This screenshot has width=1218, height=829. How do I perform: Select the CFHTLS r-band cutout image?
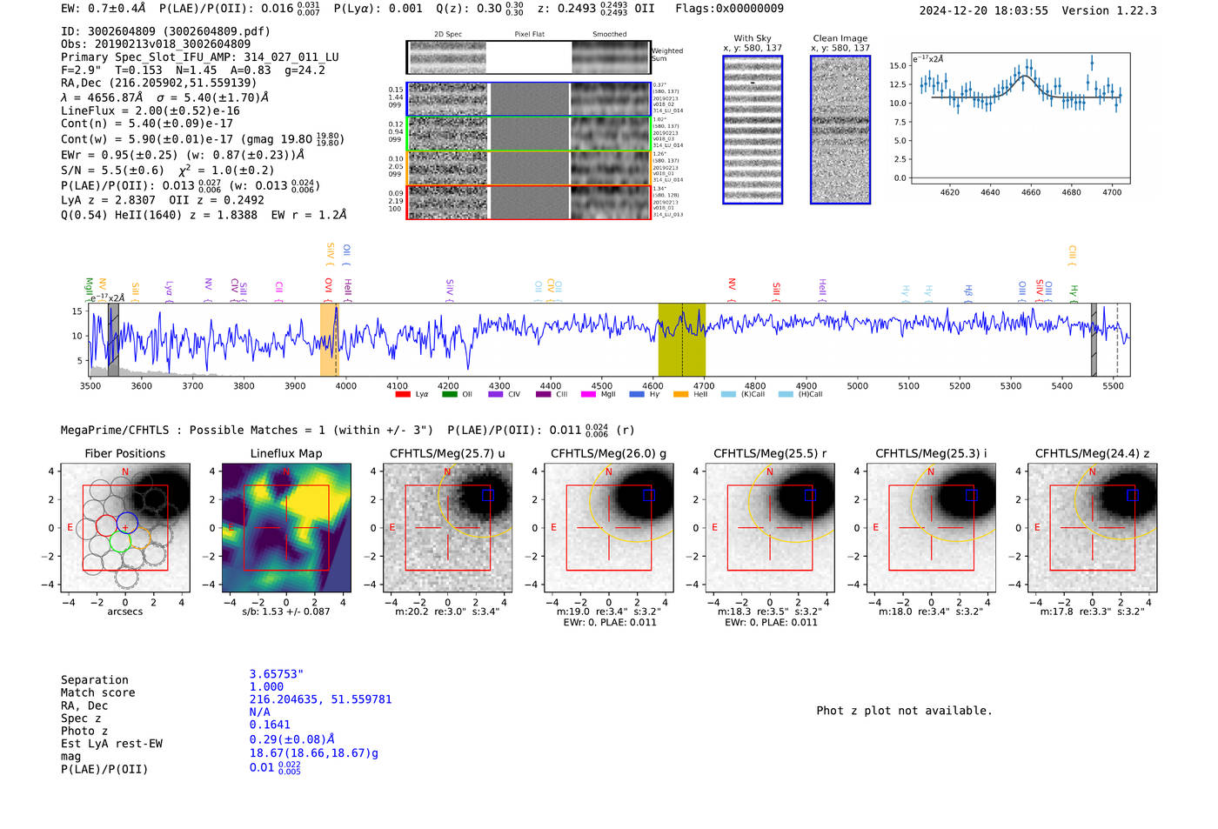coord(770,527)
